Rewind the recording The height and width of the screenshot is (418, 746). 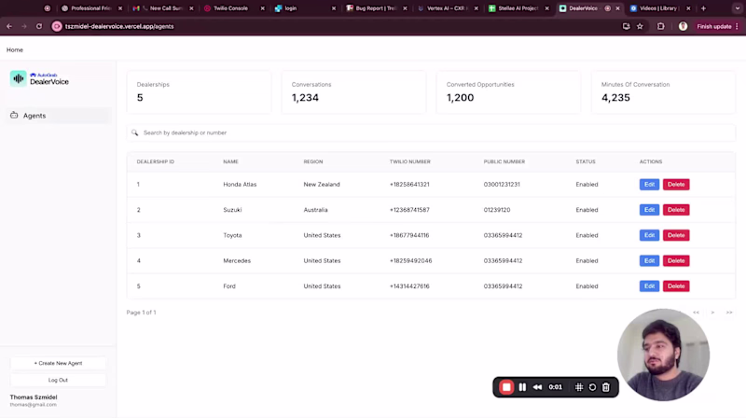pyautogui.click(x=538, y=387)
